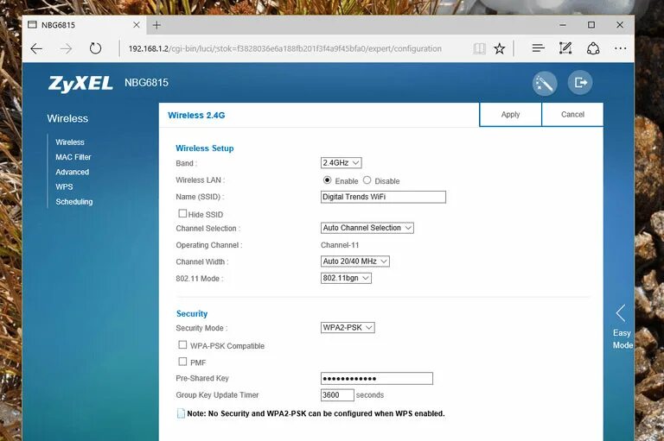Screen dimensions: 664x441
Task: Open the browser More actions ellipsis
Action: point(621,48)
